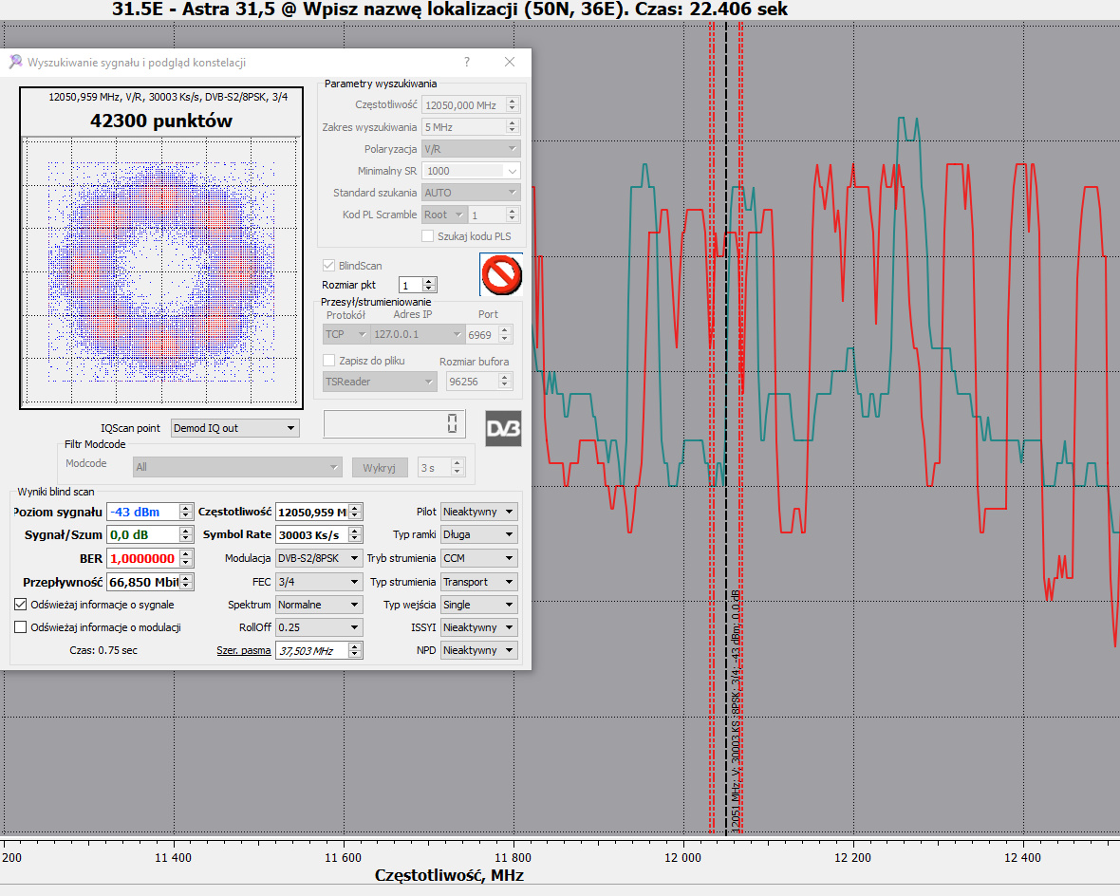This screenshot has width=1120, height=896.
Task: Click the Rozmiar pkt stepper arrows
Action: pyautogui.click(x=429, y=285)
